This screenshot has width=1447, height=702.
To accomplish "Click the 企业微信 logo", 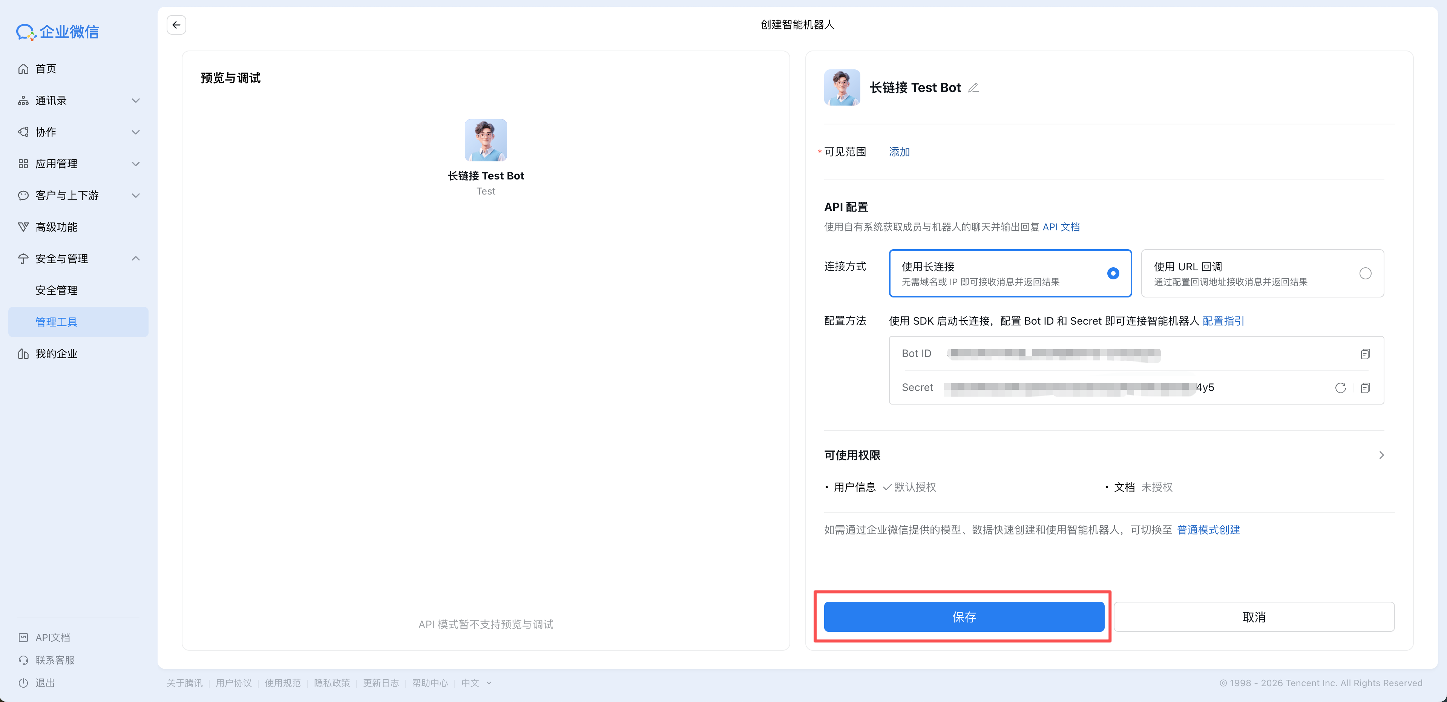I will pos(58,32).
